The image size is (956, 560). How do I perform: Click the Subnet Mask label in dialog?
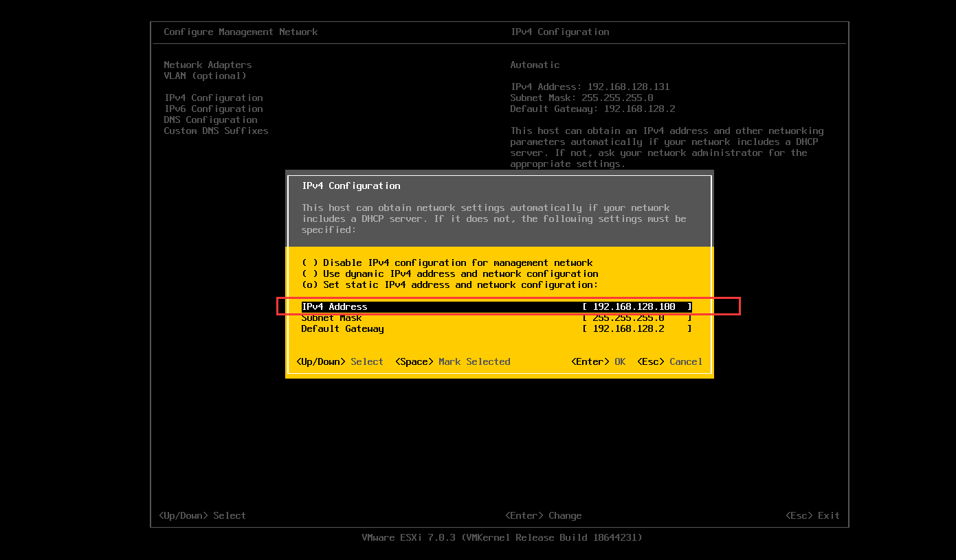(x=331, y=317)
